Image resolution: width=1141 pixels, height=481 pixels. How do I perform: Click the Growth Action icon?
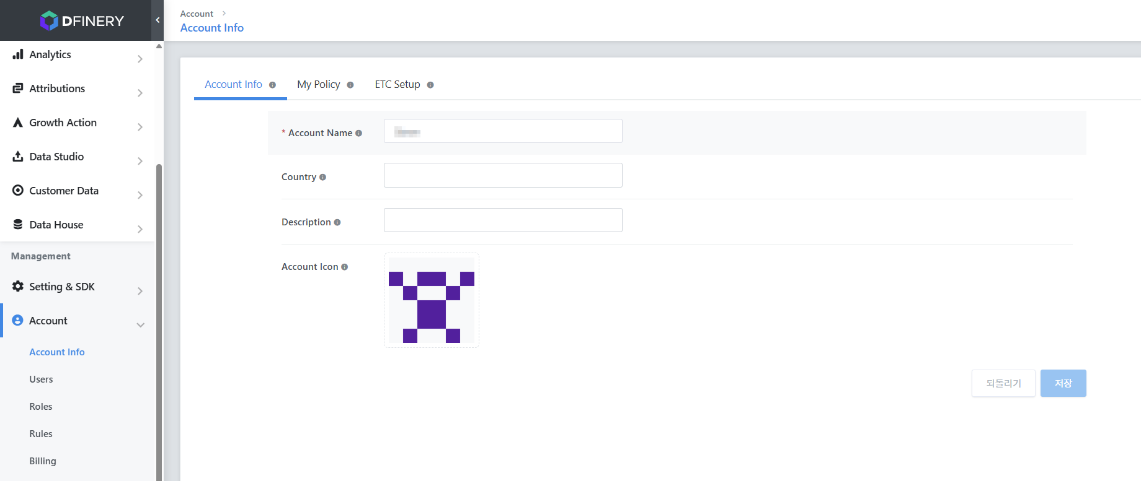(18, 123)
